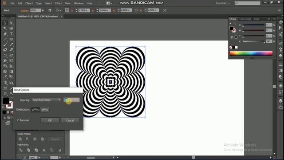Click the specified steps number field
This screenshot has width=284, height=160.
pyautogui.click(x=72, y=100)
